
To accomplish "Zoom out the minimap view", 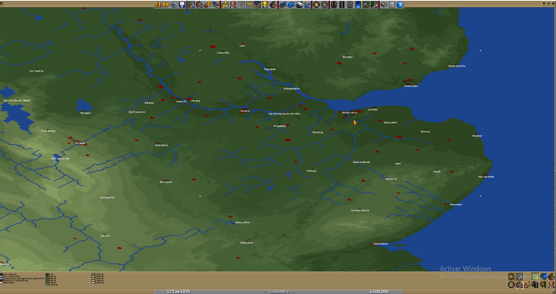I will tap(511, 285).
